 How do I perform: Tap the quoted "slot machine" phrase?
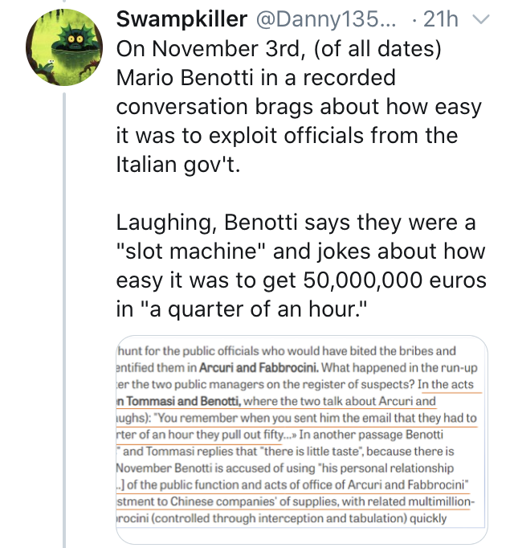[x=191, y=251]
